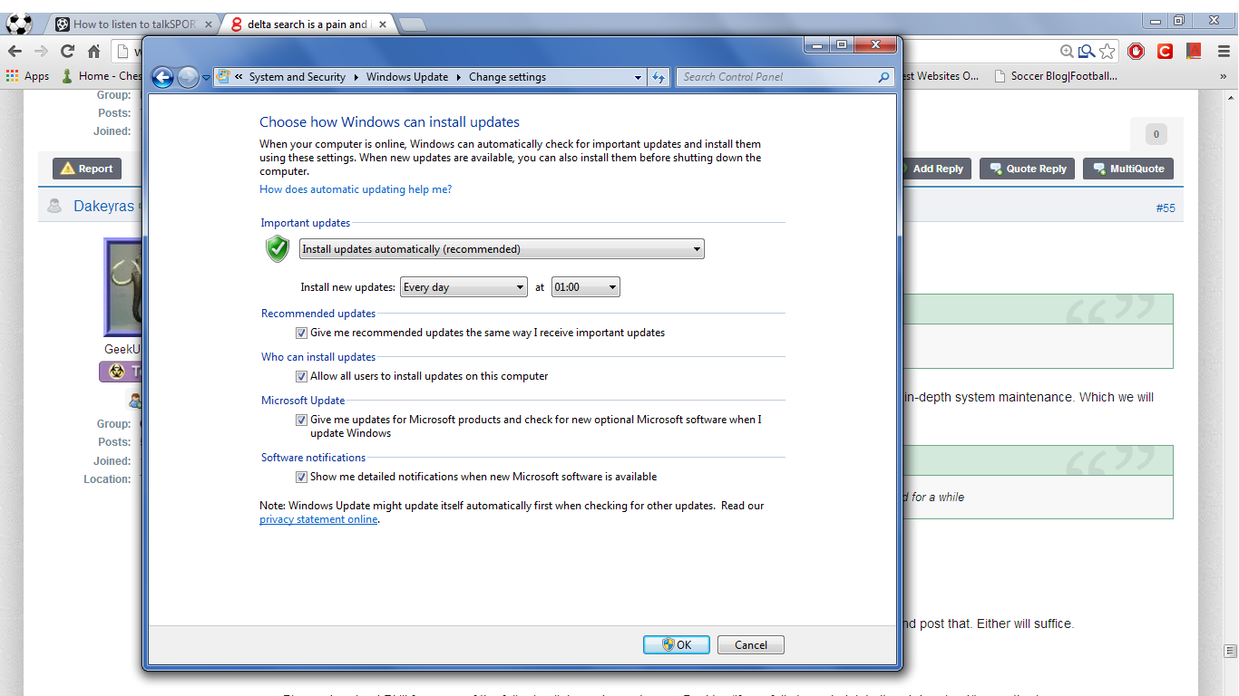This screenshot has height=696, width=1239.
Task: Click the search-by-image icon in omnibox
Action: 1087,52
